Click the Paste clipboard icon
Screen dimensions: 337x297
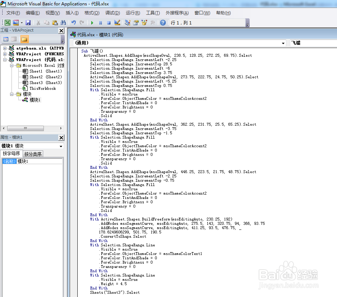[55, 23]
